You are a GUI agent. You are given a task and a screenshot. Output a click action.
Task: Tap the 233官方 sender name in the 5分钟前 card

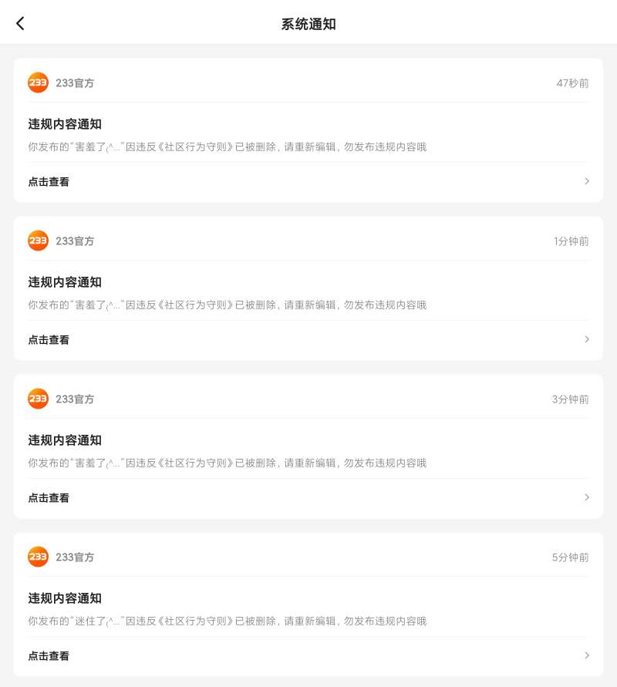point(75,557)
